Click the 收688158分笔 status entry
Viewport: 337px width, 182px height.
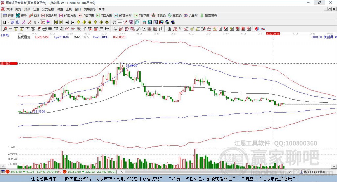(x=313, y=172)
